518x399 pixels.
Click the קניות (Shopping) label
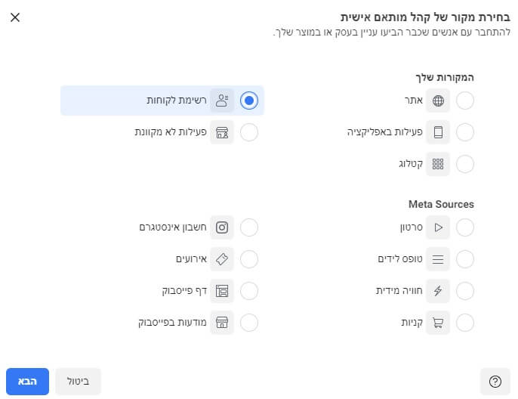(411, 323)
